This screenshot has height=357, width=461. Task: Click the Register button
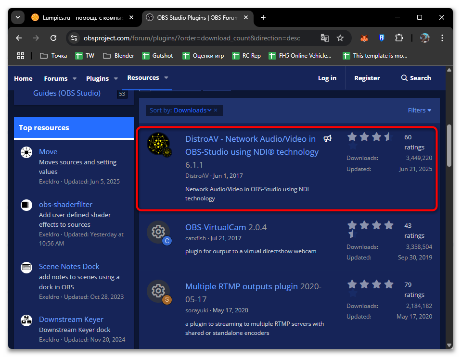(x=367, y=78)
